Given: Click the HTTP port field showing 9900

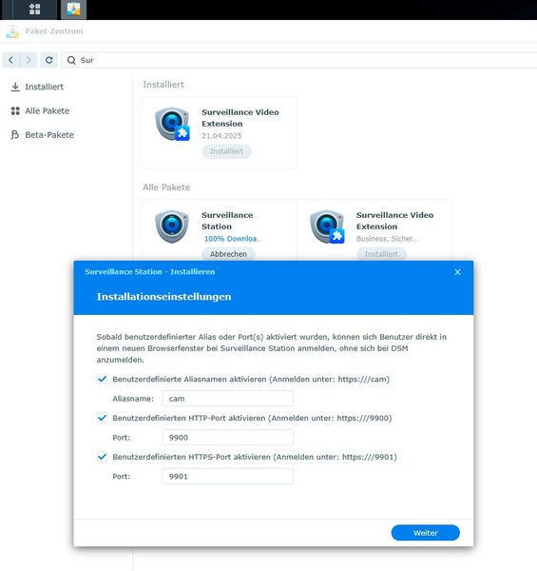Looking at the screenshot, I should tap(227, 438).
